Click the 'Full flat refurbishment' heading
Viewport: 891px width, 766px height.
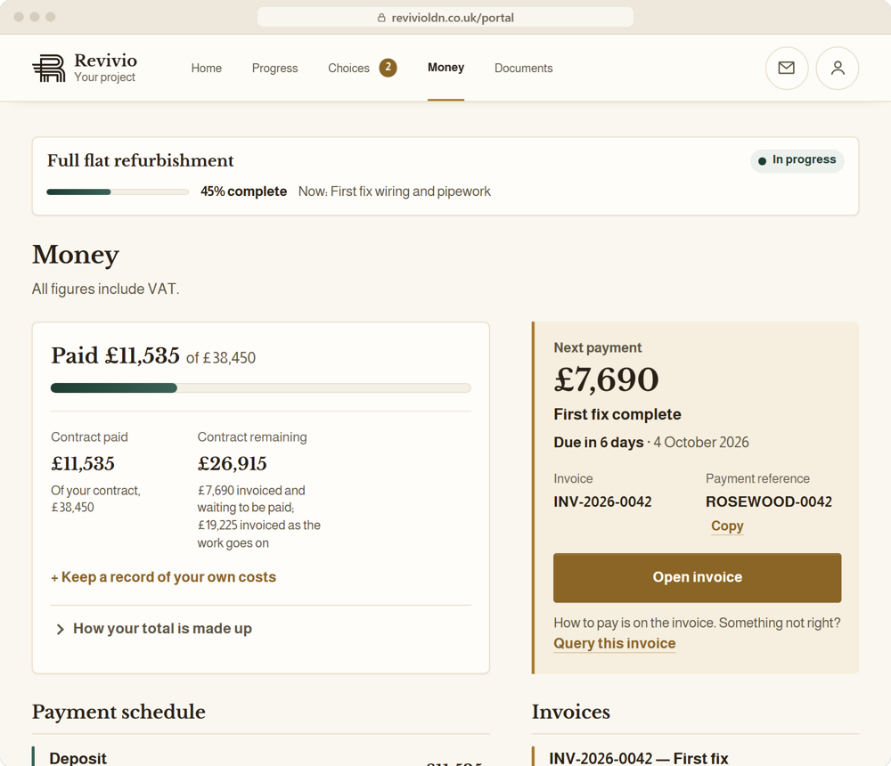click(x=141, y=161)
